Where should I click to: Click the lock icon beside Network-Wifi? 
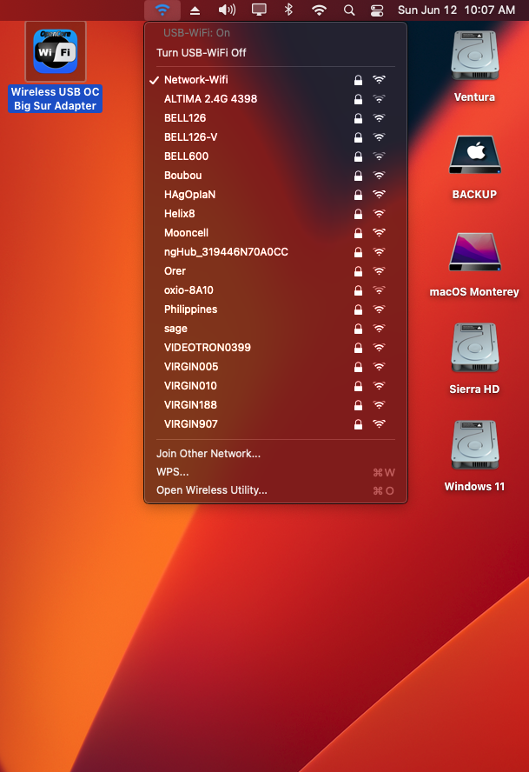(358, 80)
